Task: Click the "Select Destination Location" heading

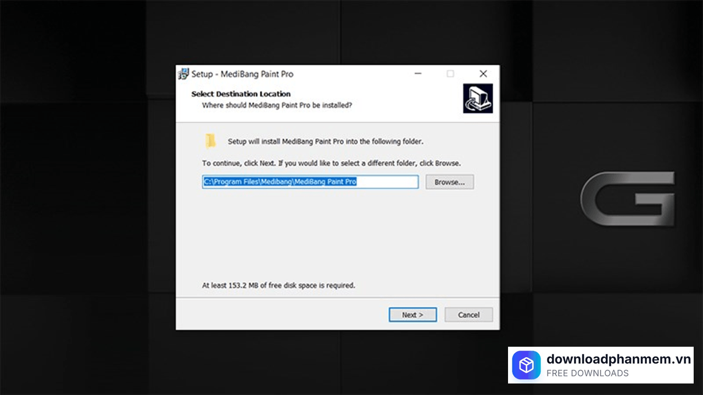Action: (241, 94)
